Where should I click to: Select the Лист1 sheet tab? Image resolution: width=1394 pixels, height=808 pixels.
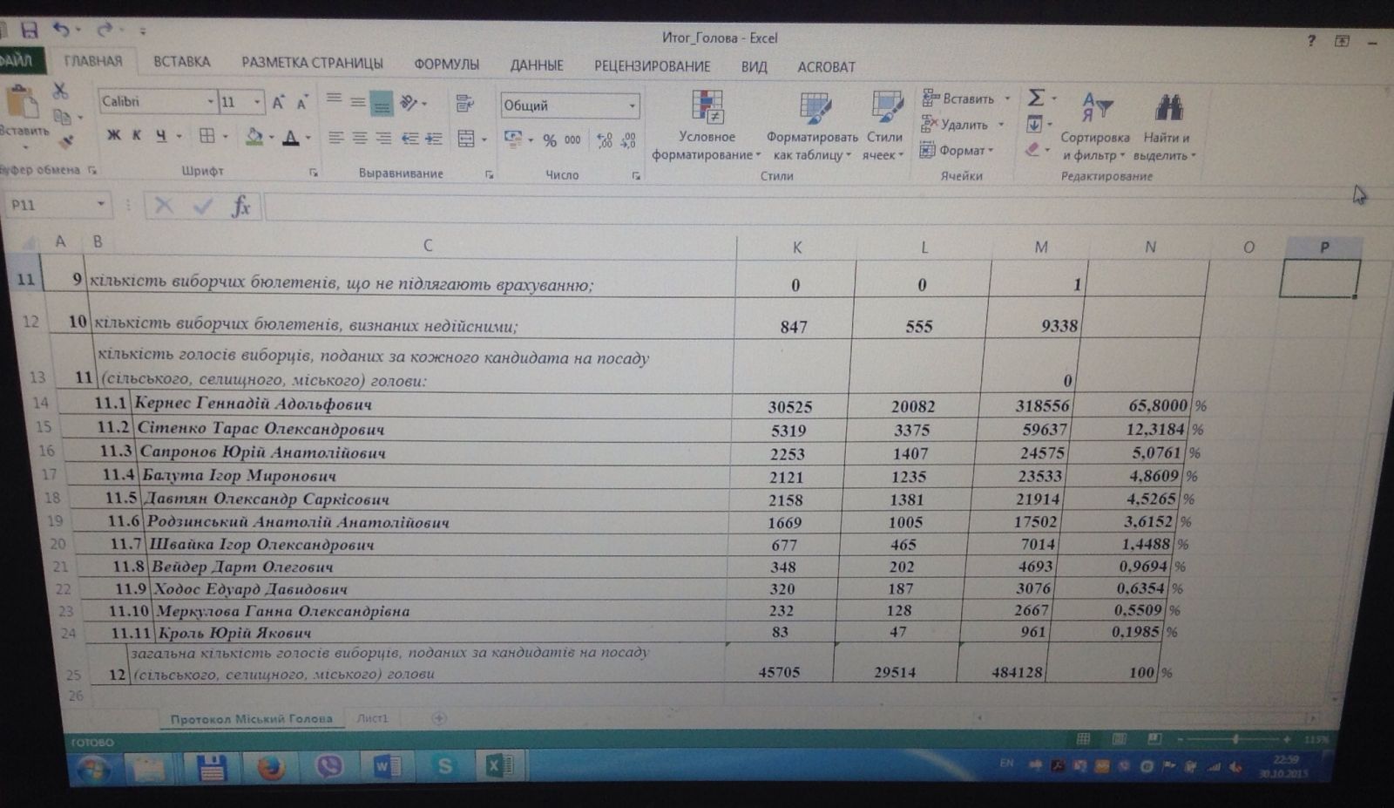tap(372, 718)
